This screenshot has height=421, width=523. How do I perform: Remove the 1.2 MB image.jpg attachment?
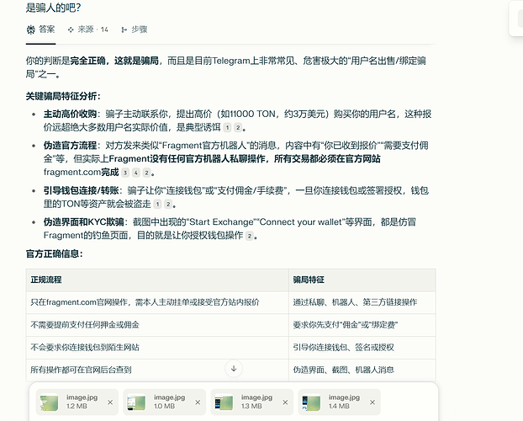(110, 402)
